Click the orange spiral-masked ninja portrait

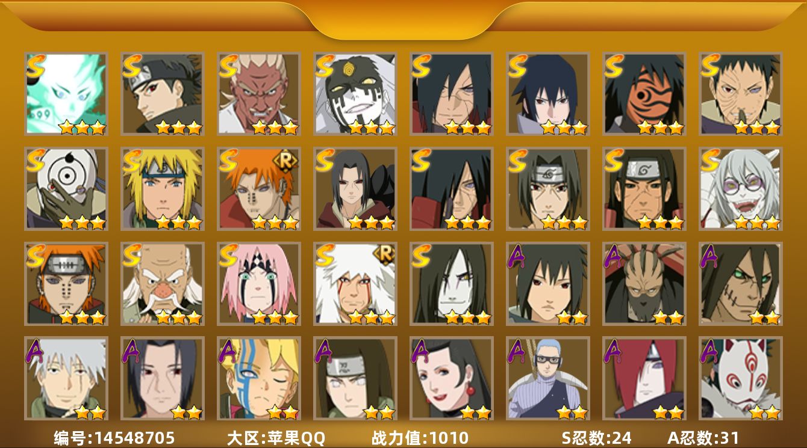(x=644, y=93)
